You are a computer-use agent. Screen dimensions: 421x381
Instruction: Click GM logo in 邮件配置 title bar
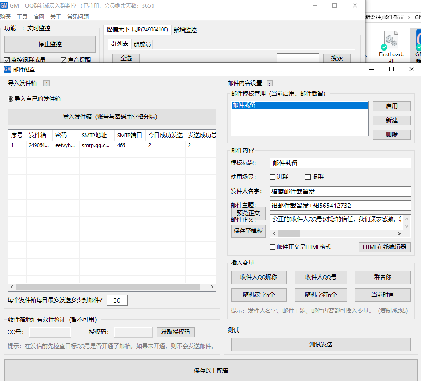[x=8, y=69]
